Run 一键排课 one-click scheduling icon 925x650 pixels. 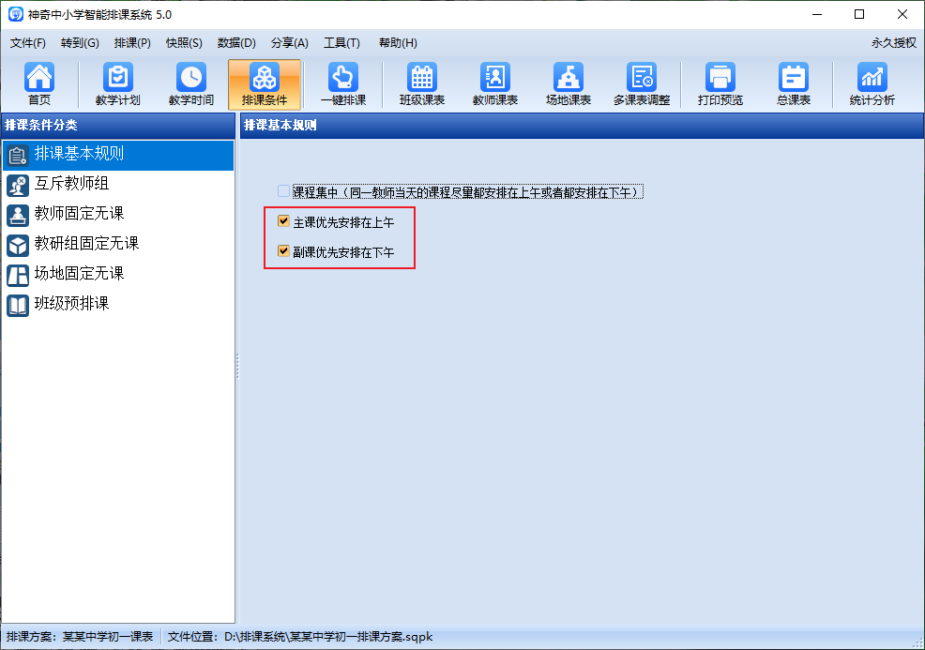343,84
